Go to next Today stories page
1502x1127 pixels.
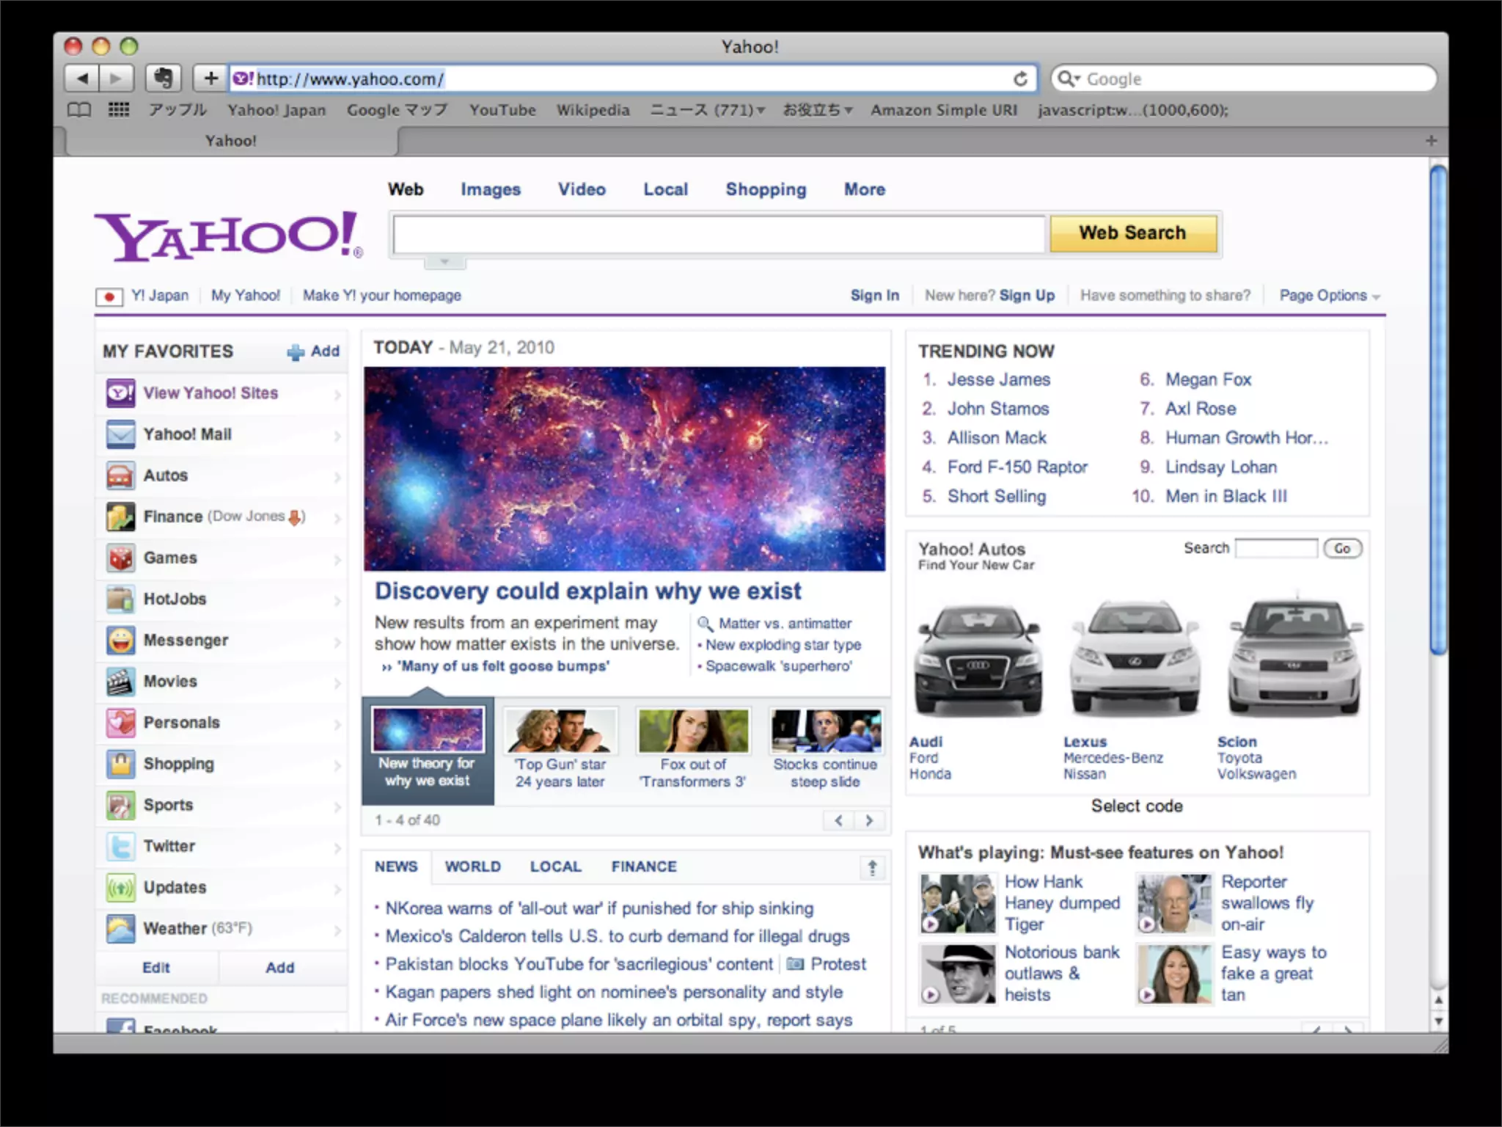869,820
